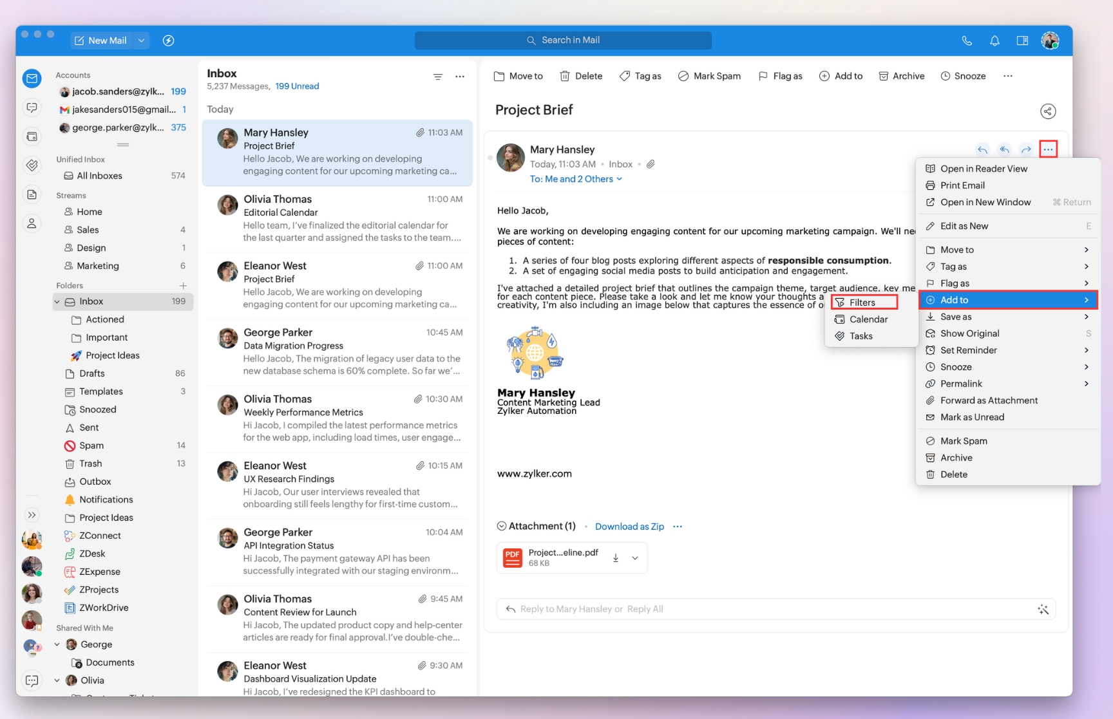The image size is (1113, 719).
Task: Click the Reply All icon
Action: [1004, 149]
